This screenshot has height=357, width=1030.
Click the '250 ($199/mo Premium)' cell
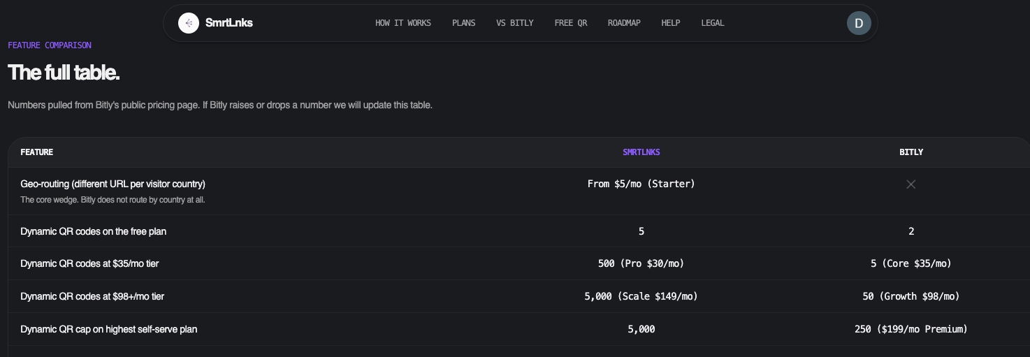coord(911,330)
